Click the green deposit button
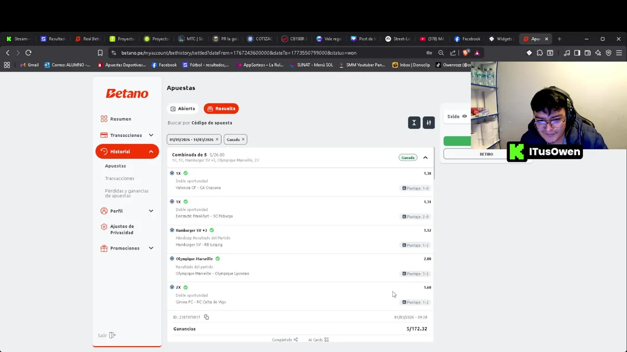 coord(457,141)
